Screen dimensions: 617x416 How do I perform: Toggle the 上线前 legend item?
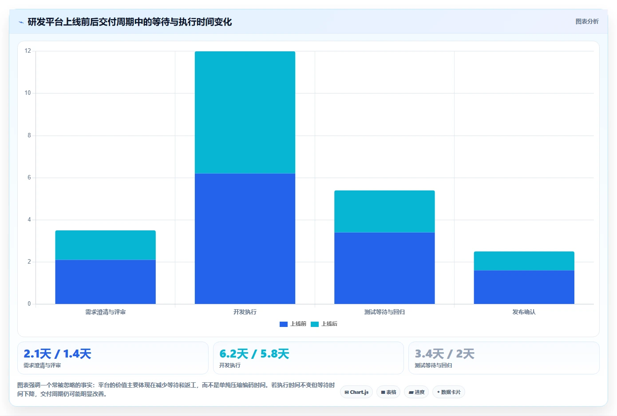tap(293, 324)
